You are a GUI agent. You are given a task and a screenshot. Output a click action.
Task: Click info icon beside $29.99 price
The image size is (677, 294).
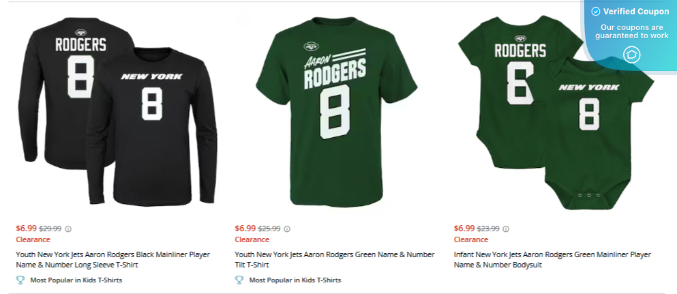point(67,229)
